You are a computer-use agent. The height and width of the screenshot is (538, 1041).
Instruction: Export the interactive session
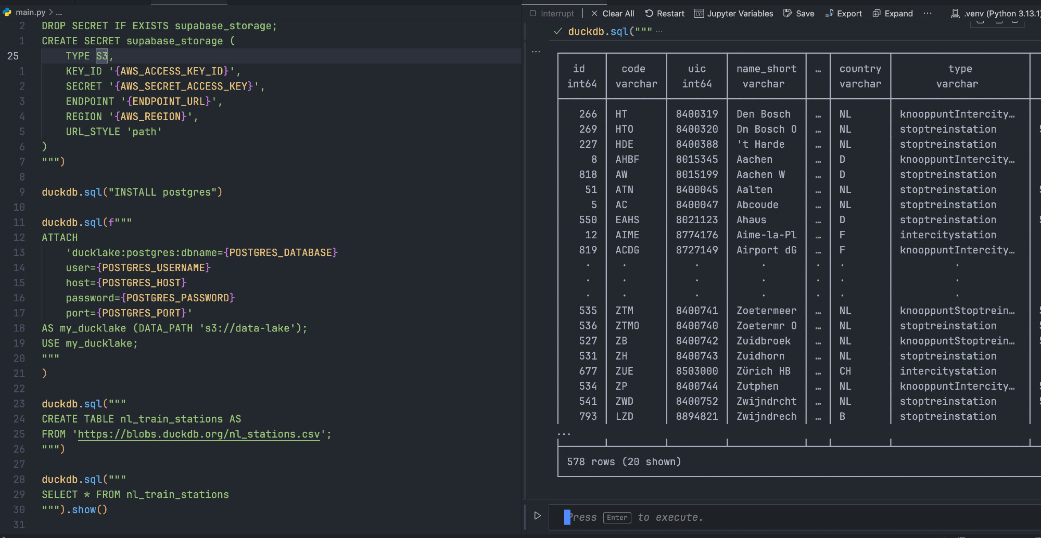(x=843, y=14)
